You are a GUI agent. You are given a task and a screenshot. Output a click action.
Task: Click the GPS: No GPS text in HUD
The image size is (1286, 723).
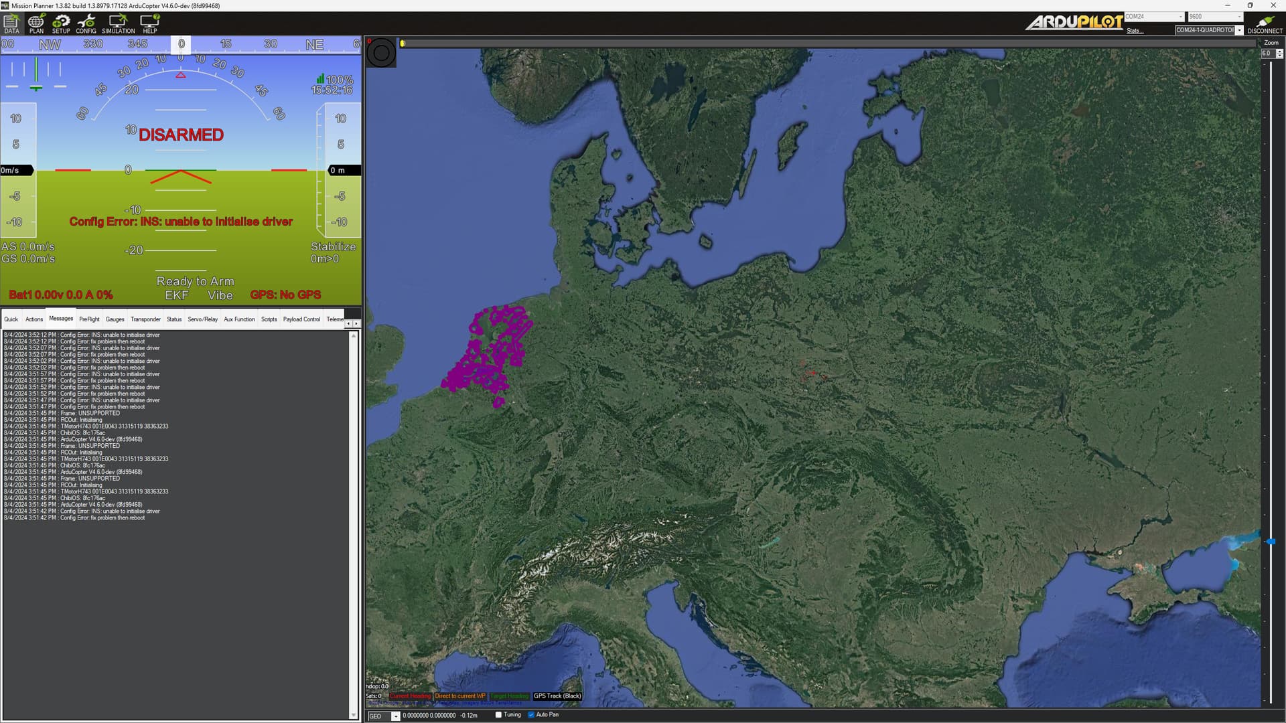click(285, 295)
